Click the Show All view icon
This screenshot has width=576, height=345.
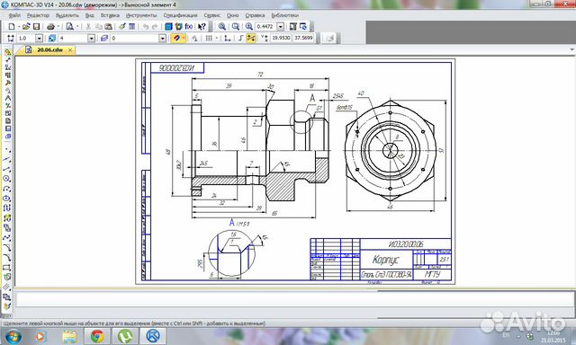pos(292,26)
